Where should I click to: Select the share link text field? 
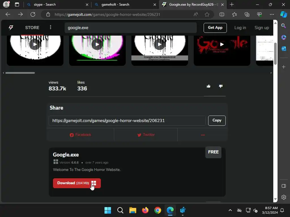coord(127,121)
